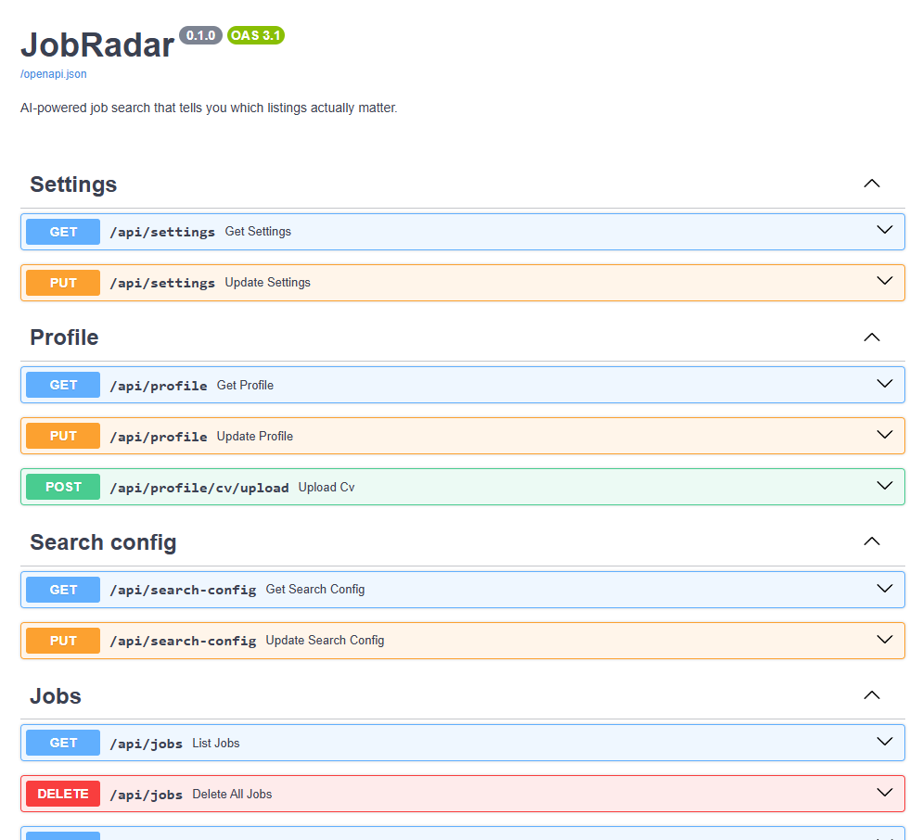922x840 pixels.
Task: Click GET badge for Get Settings
Action: tap(63, 232)
